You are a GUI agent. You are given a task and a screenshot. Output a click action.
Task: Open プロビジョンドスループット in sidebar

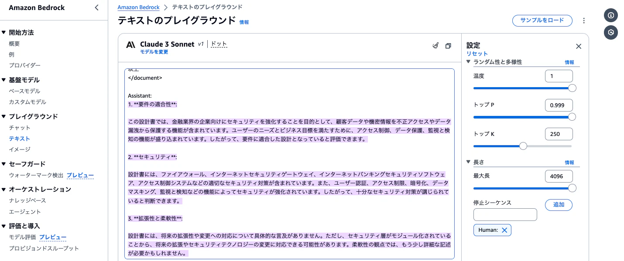click(x=44, y=248)
